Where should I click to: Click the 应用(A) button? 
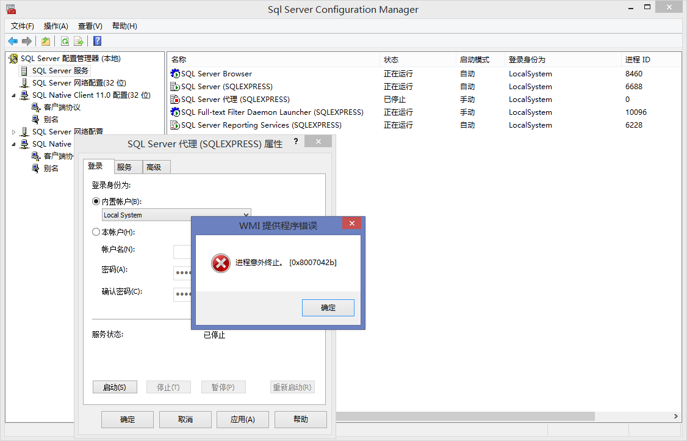(x=243, y=420)
